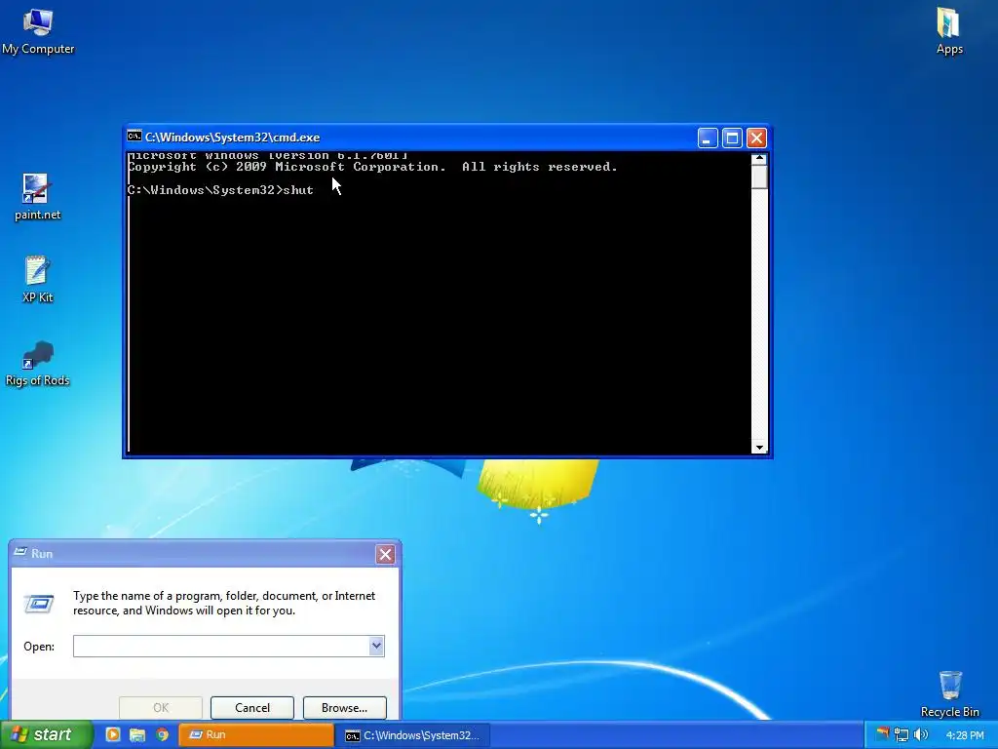998x749 pixels.
Task: Click the Copyright line in cmd
Action: pos(372,167)
